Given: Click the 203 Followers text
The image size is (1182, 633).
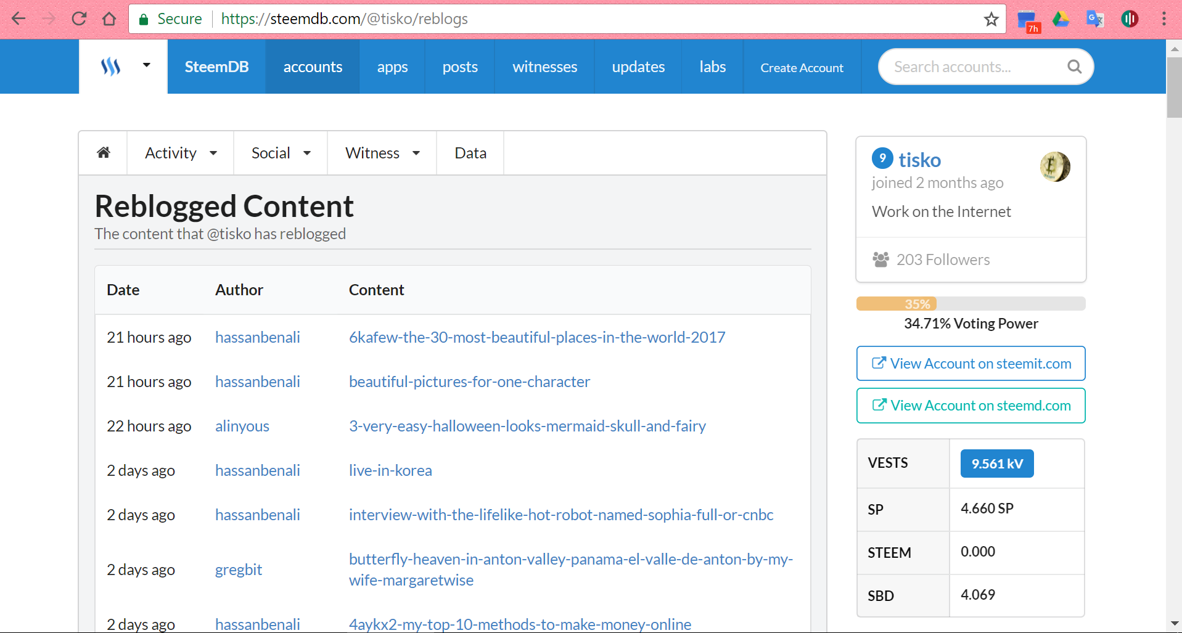Looking at the screenshot, I should (x=943, y=259).
